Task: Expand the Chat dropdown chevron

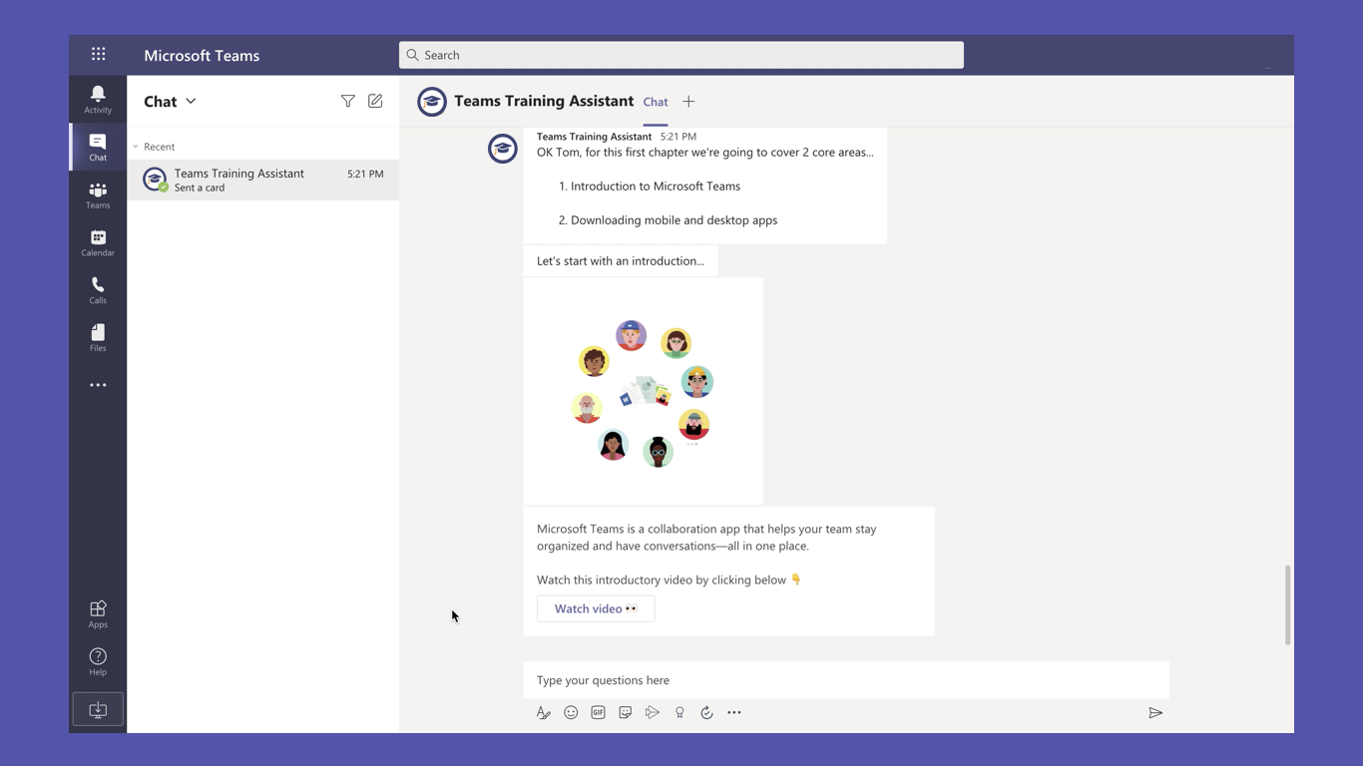Action: [x=191, y=101]
